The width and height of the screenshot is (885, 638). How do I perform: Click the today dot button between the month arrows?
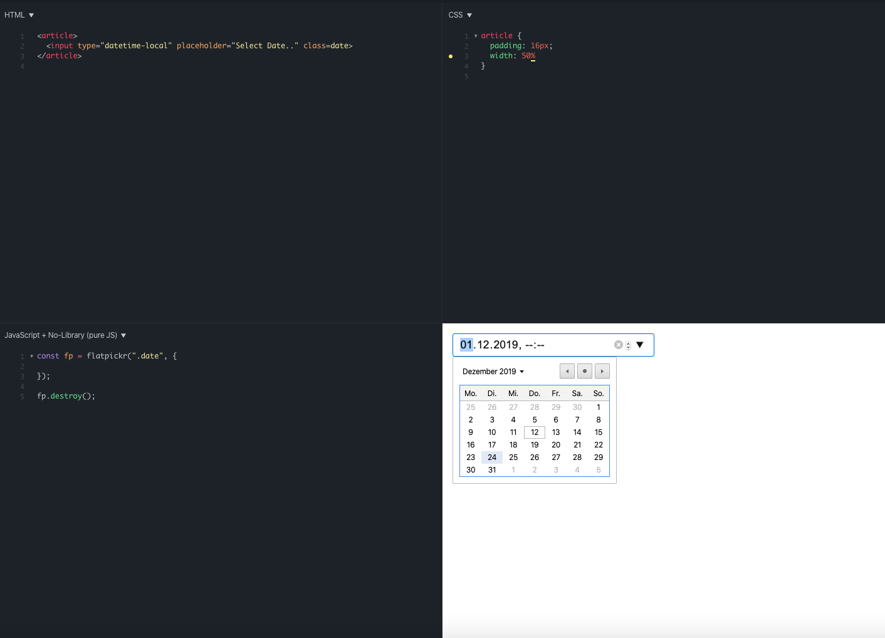coord(584,371)
